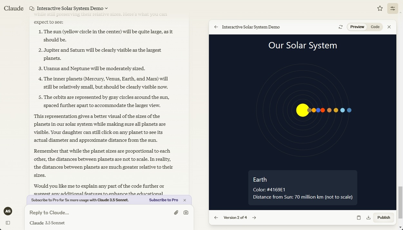Dismiss the Subscribe to Pro banner
The height and width of the screenshot is (230, 403).
(x=185, y=200)
